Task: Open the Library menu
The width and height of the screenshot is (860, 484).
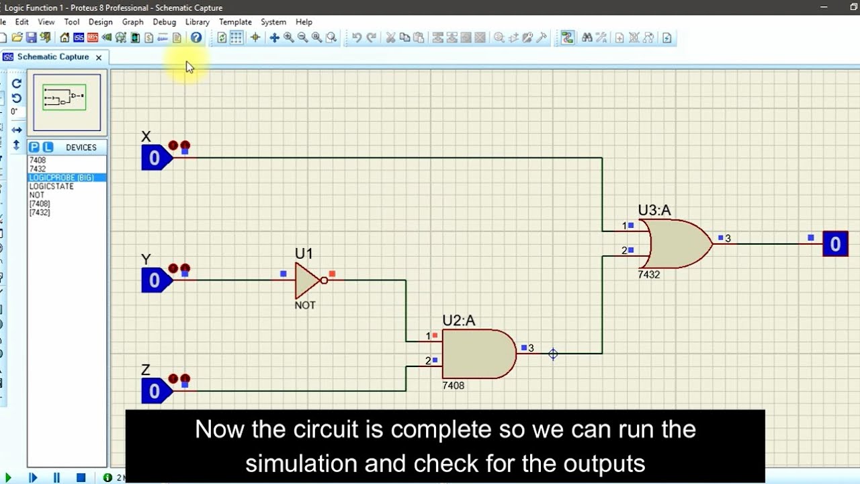Action: tap(198, 22)
